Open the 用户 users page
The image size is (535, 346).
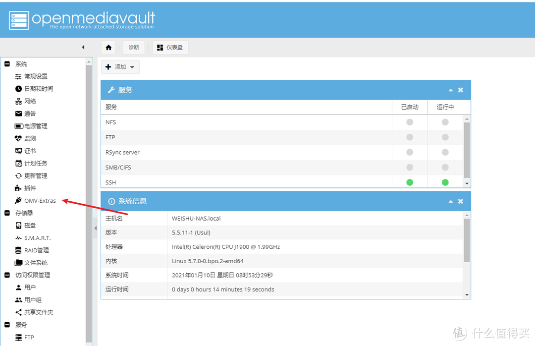[x=30, y=288]
